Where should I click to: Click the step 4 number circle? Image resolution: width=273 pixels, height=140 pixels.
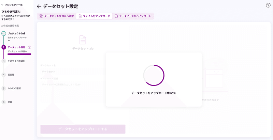click(x=4, y=75)
